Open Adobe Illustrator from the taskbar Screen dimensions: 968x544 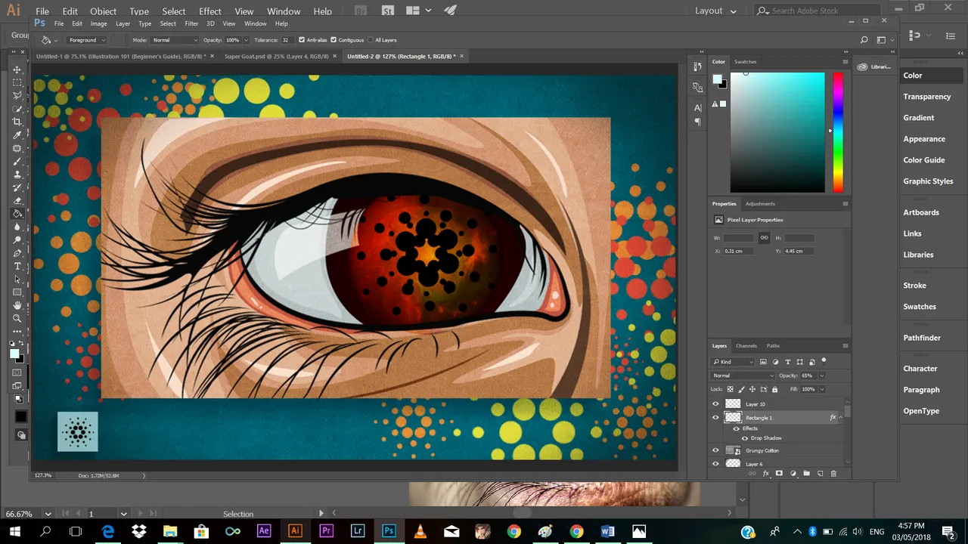click(x=295, y=531)
